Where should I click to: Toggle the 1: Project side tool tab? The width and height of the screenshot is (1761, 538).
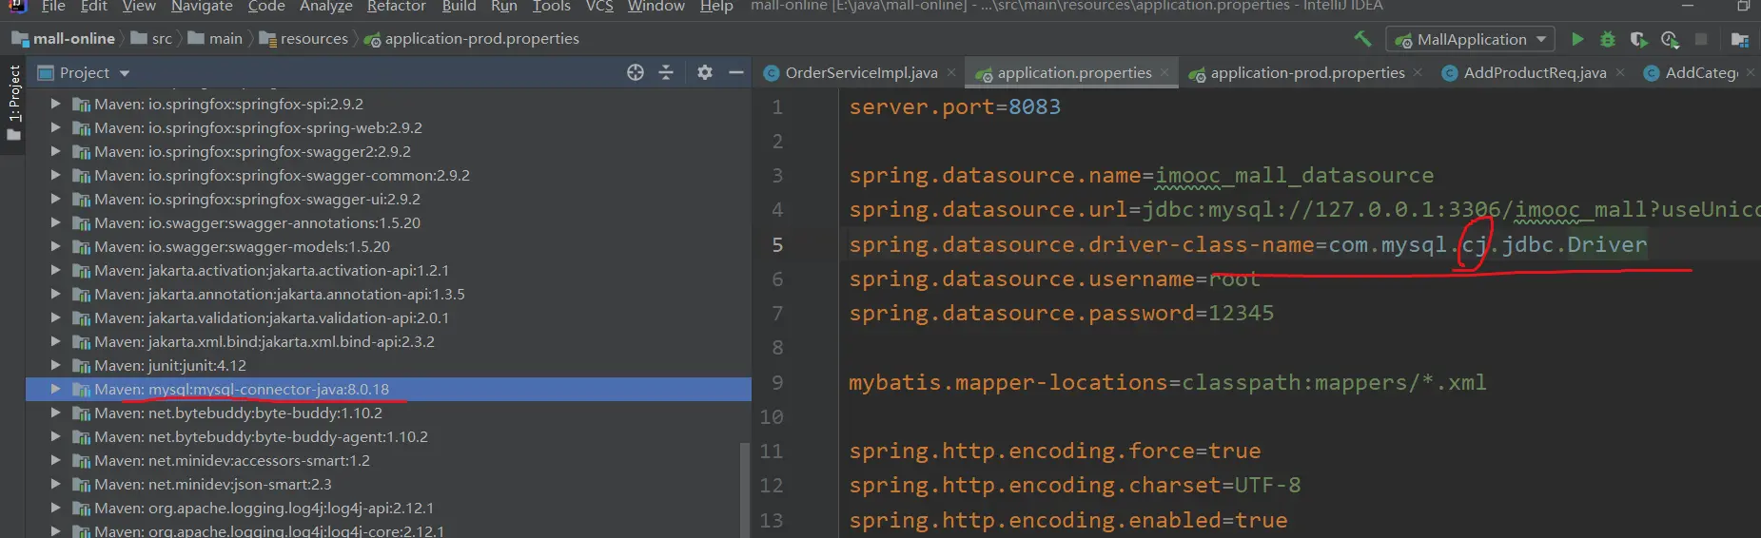coord(13,95)
